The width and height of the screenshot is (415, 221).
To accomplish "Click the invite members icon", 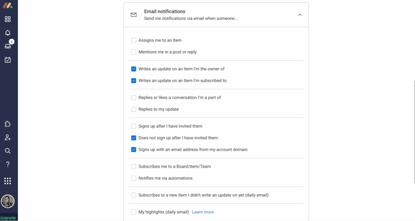I will point(8,137).
